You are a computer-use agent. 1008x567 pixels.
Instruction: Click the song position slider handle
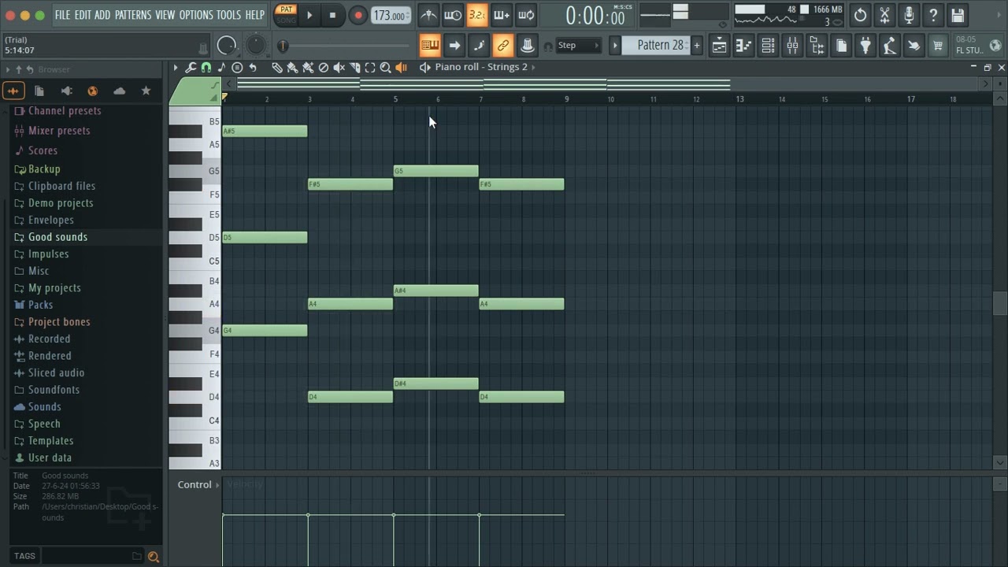(283, 46)
